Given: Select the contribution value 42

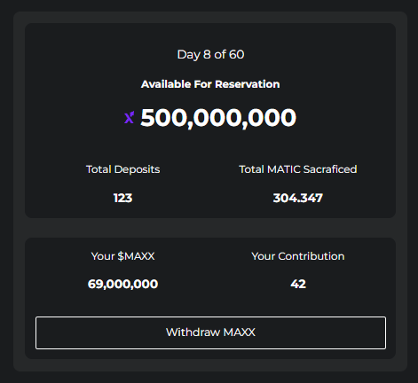Looking at the screenshot, I should pyautogui.click(x=298, y=284).
